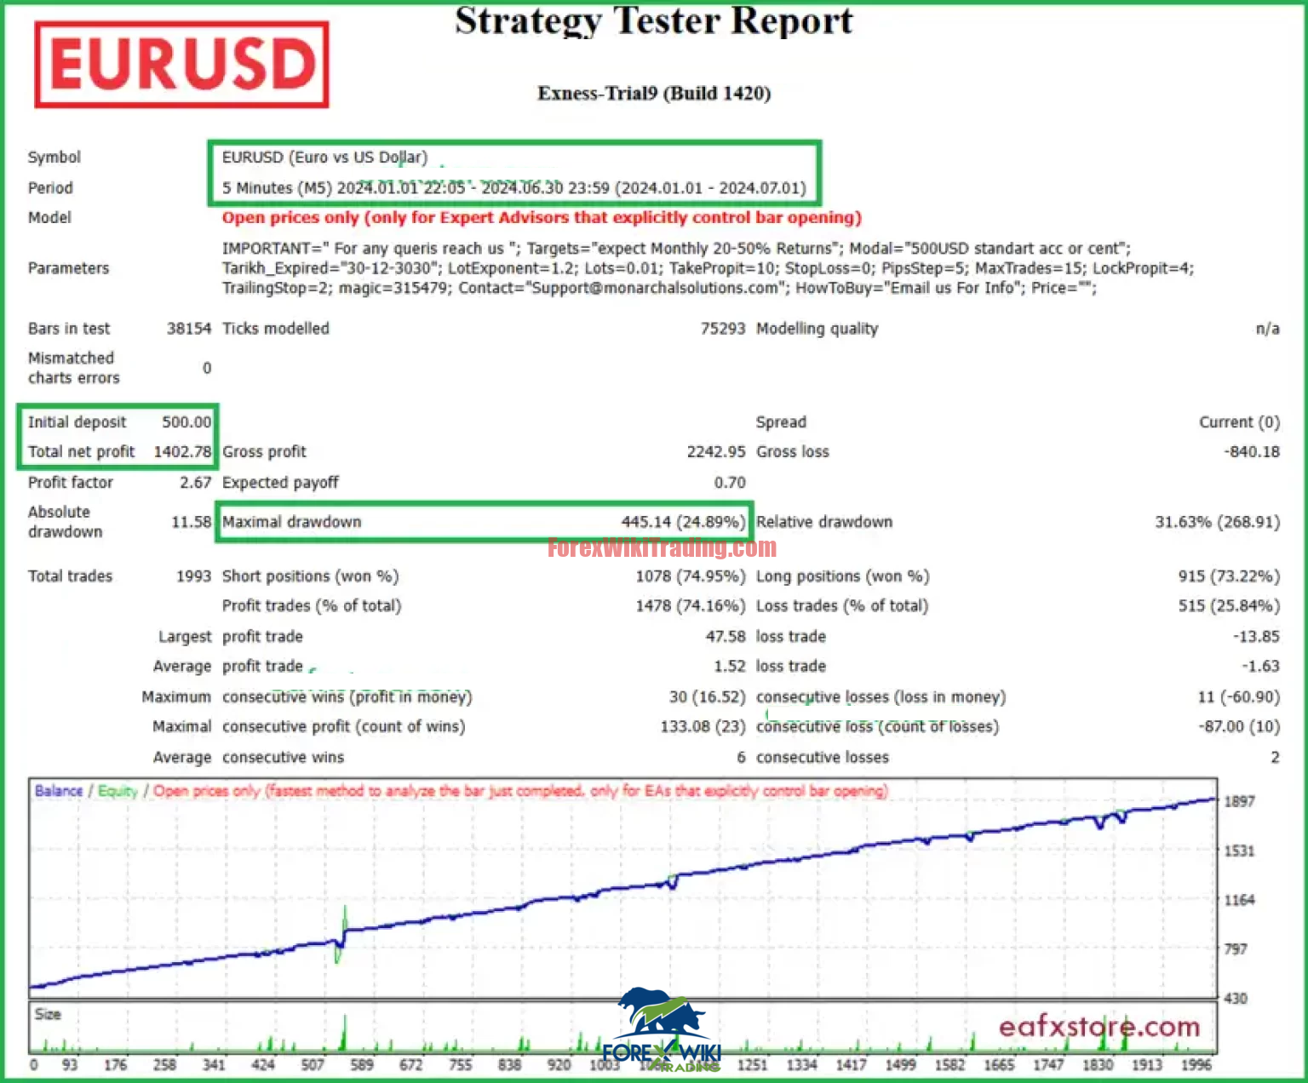Image resolution: width=1308 pixels, height=1083 pixels.
Task: Click the "1897" y-axis label on chart
Action: pos(1239,802)
